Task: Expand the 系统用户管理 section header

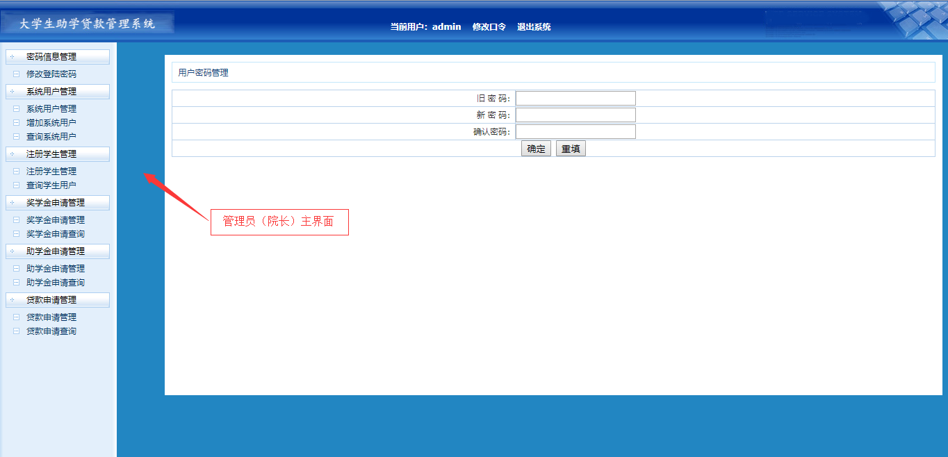Action: coord(57,92)
